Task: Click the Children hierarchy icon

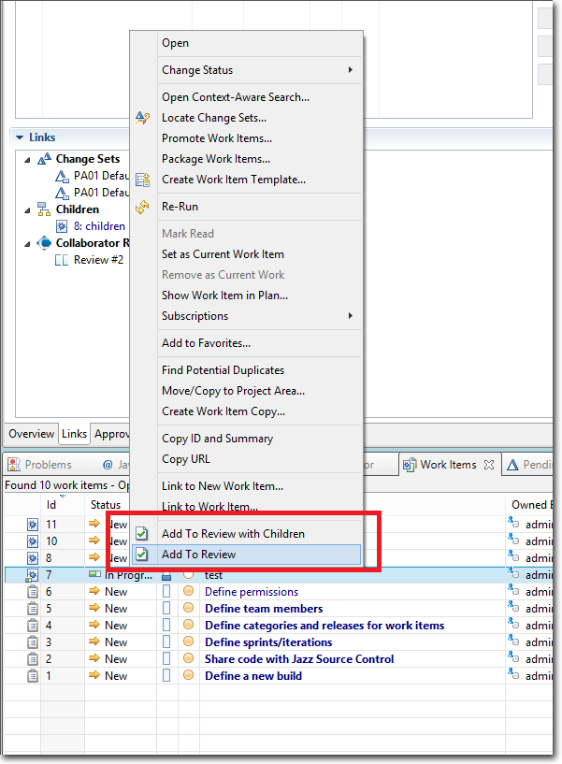Action: pos(44,209)
